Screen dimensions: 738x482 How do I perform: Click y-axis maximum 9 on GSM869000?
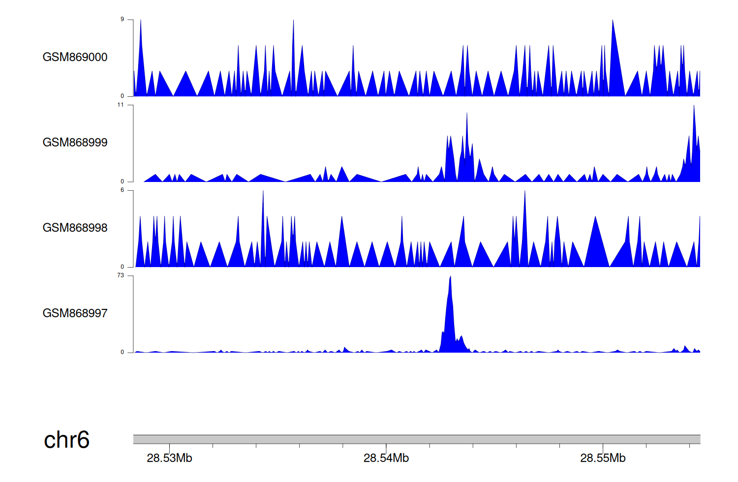(122, 19)
